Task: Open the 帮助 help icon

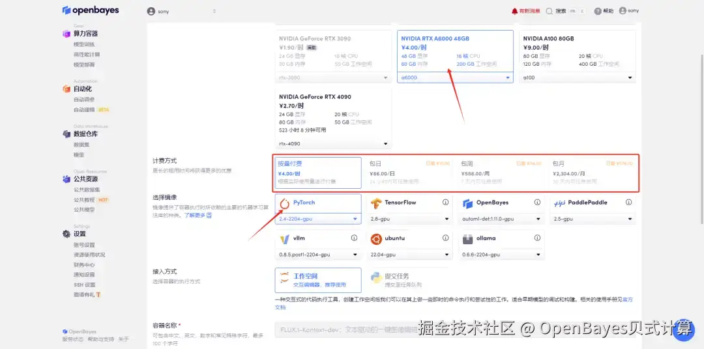Action: coord(598,11)
